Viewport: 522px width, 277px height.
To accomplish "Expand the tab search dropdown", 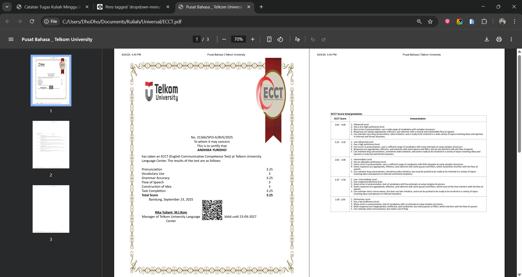I will [7, 7].
